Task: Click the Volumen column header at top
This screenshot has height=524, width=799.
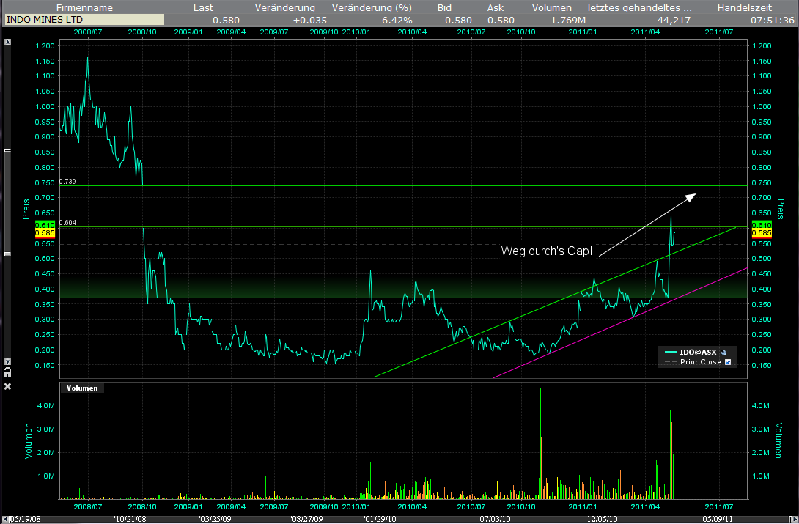Action: point(551,7)
